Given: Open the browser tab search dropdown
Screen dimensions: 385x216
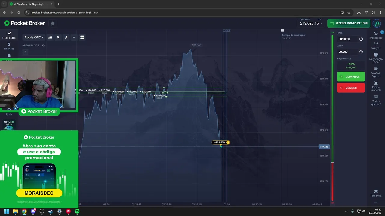Looking at the screenshot, I should 4,4.
